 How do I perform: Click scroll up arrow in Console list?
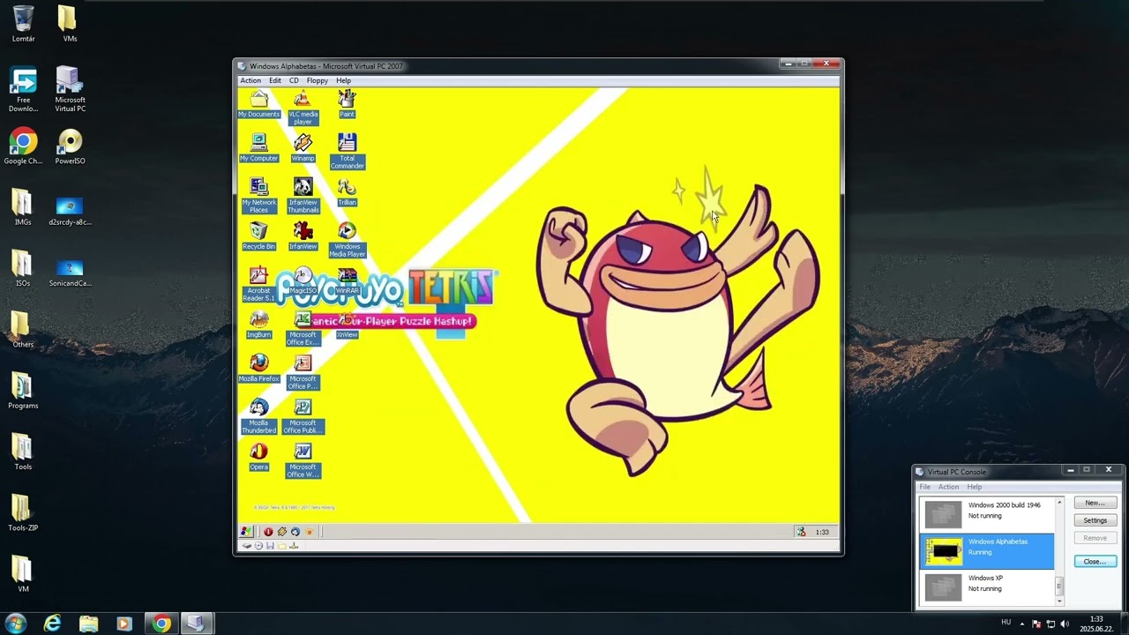[x=1059, y=503]
